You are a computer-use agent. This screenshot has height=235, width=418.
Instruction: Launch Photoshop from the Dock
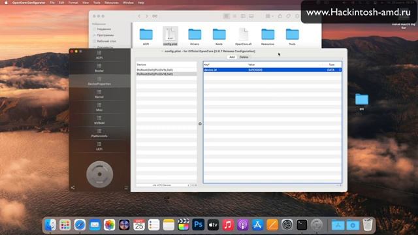[198, 225]
